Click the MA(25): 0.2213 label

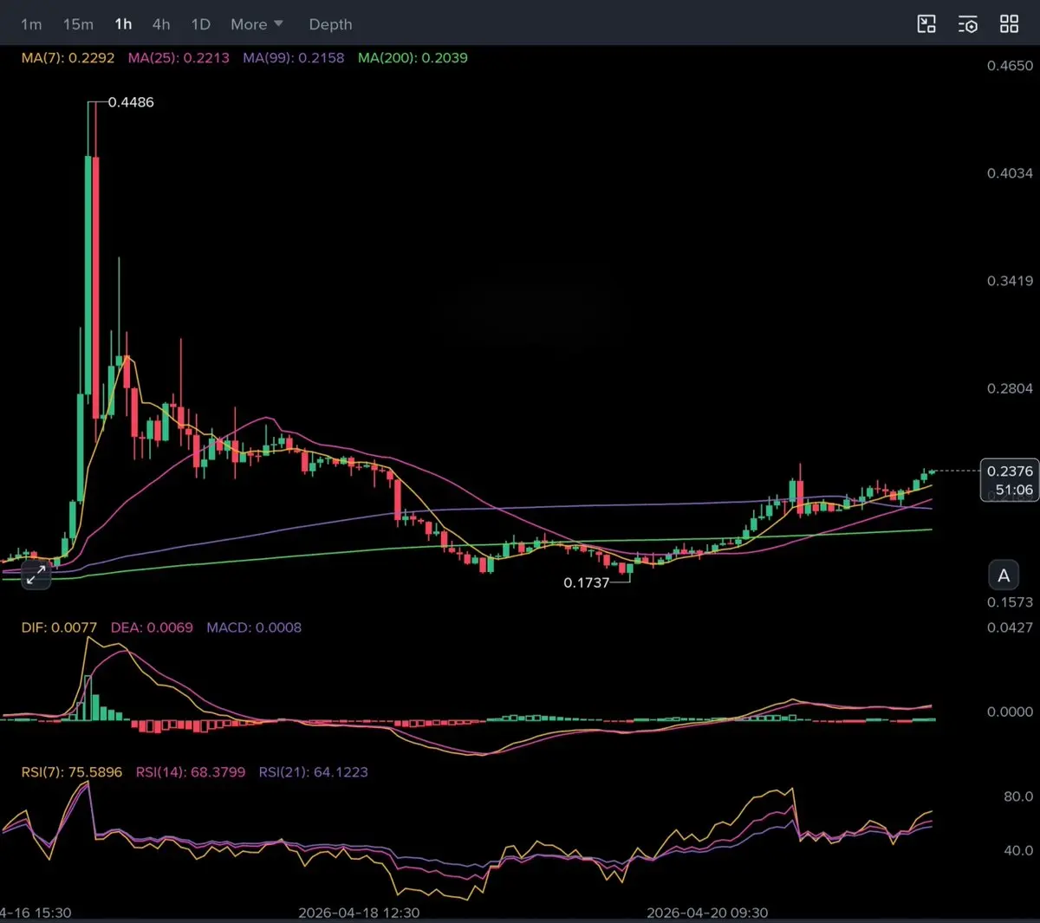click(x=179, y=58)
